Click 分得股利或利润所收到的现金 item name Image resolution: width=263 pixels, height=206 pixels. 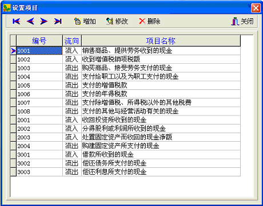click(x=124, y=129)
